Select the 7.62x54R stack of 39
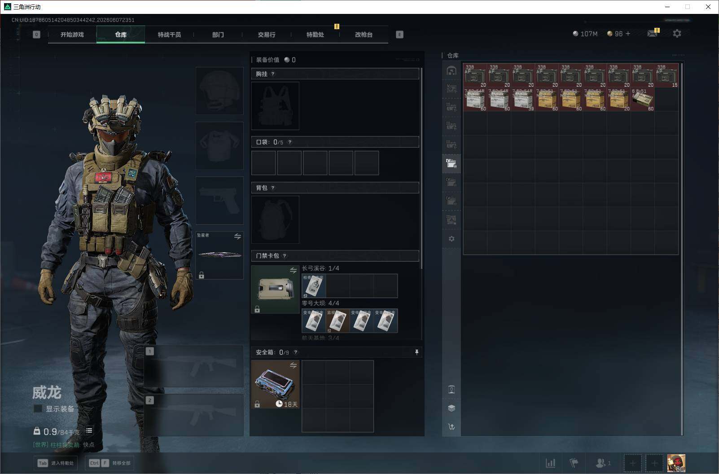Screen dimensions: 719x474 (523, 99)
